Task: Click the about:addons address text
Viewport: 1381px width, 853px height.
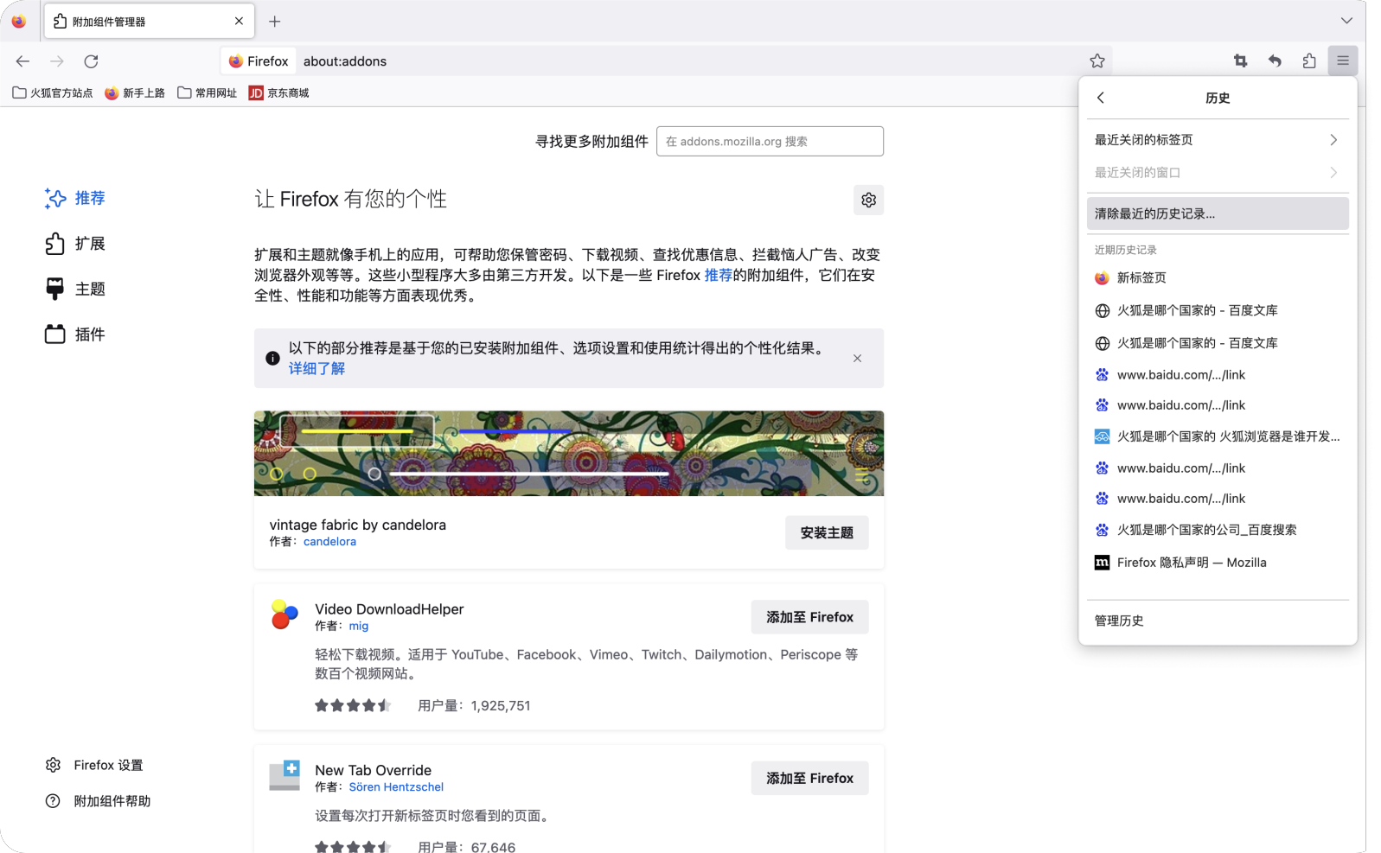Action: tap(345, 61)
